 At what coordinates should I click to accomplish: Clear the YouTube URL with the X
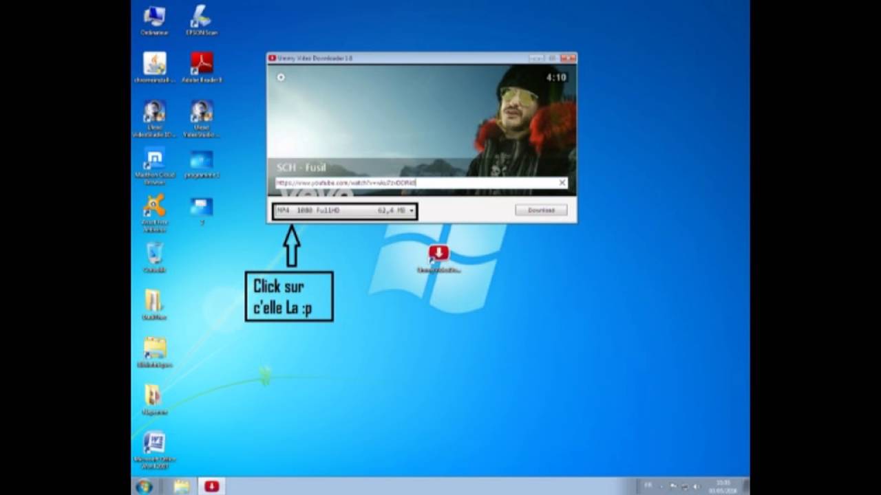point(562,183)
